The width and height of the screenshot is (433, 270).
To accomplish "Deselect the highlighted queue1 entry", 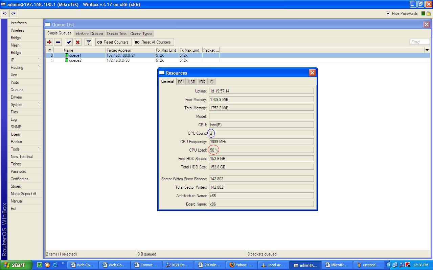I will point(74,55).
